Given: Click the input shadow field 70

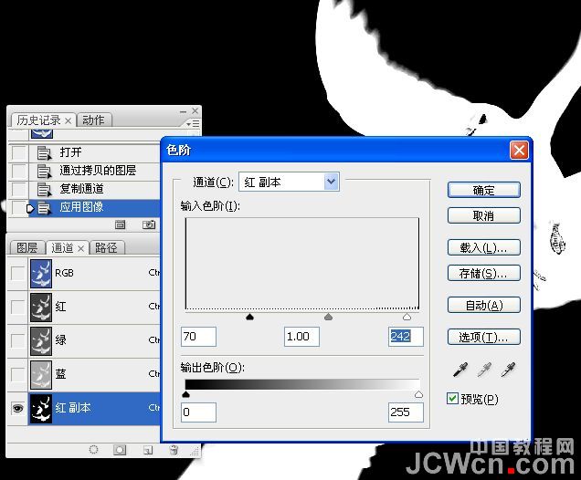Looking at the screenshot, I should 198,337.
